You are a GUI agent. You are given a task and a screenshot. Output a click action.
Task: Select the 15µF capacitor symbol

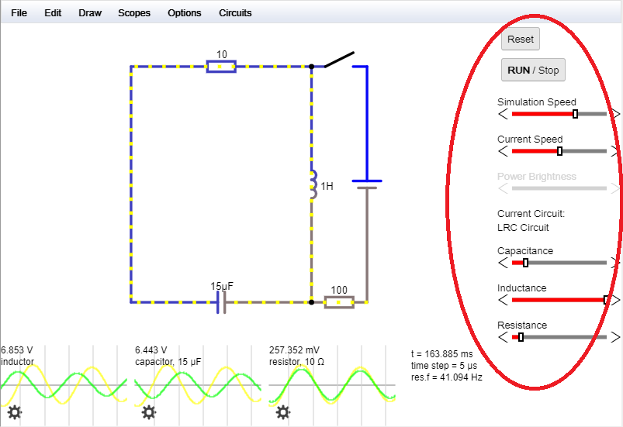221,301
